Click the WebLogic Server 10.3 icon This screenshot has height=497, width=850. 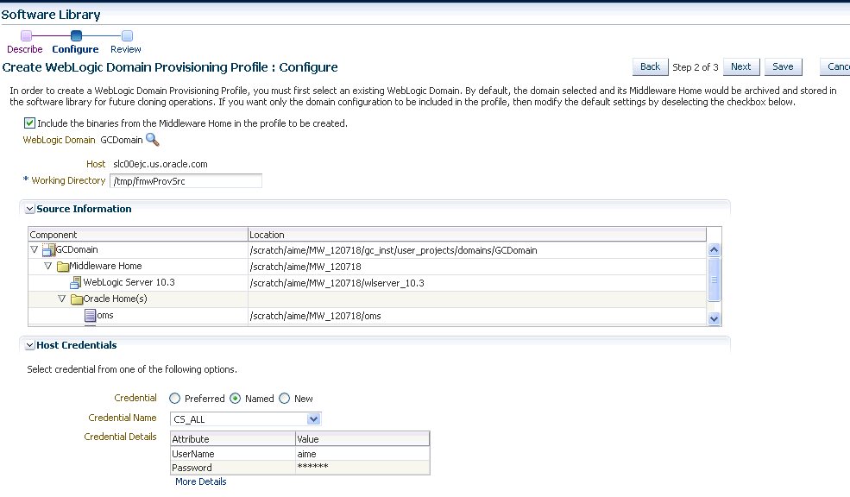[76, 282]
